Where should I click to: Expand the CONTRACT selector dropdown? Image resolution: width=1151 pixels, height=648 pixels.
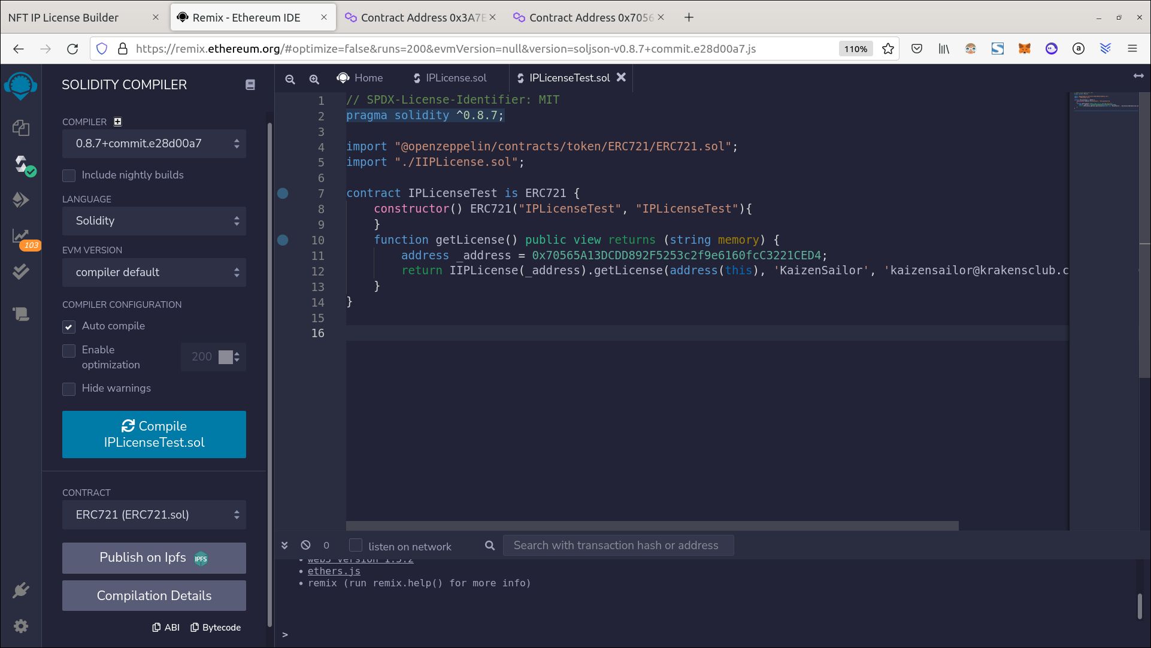154,514
